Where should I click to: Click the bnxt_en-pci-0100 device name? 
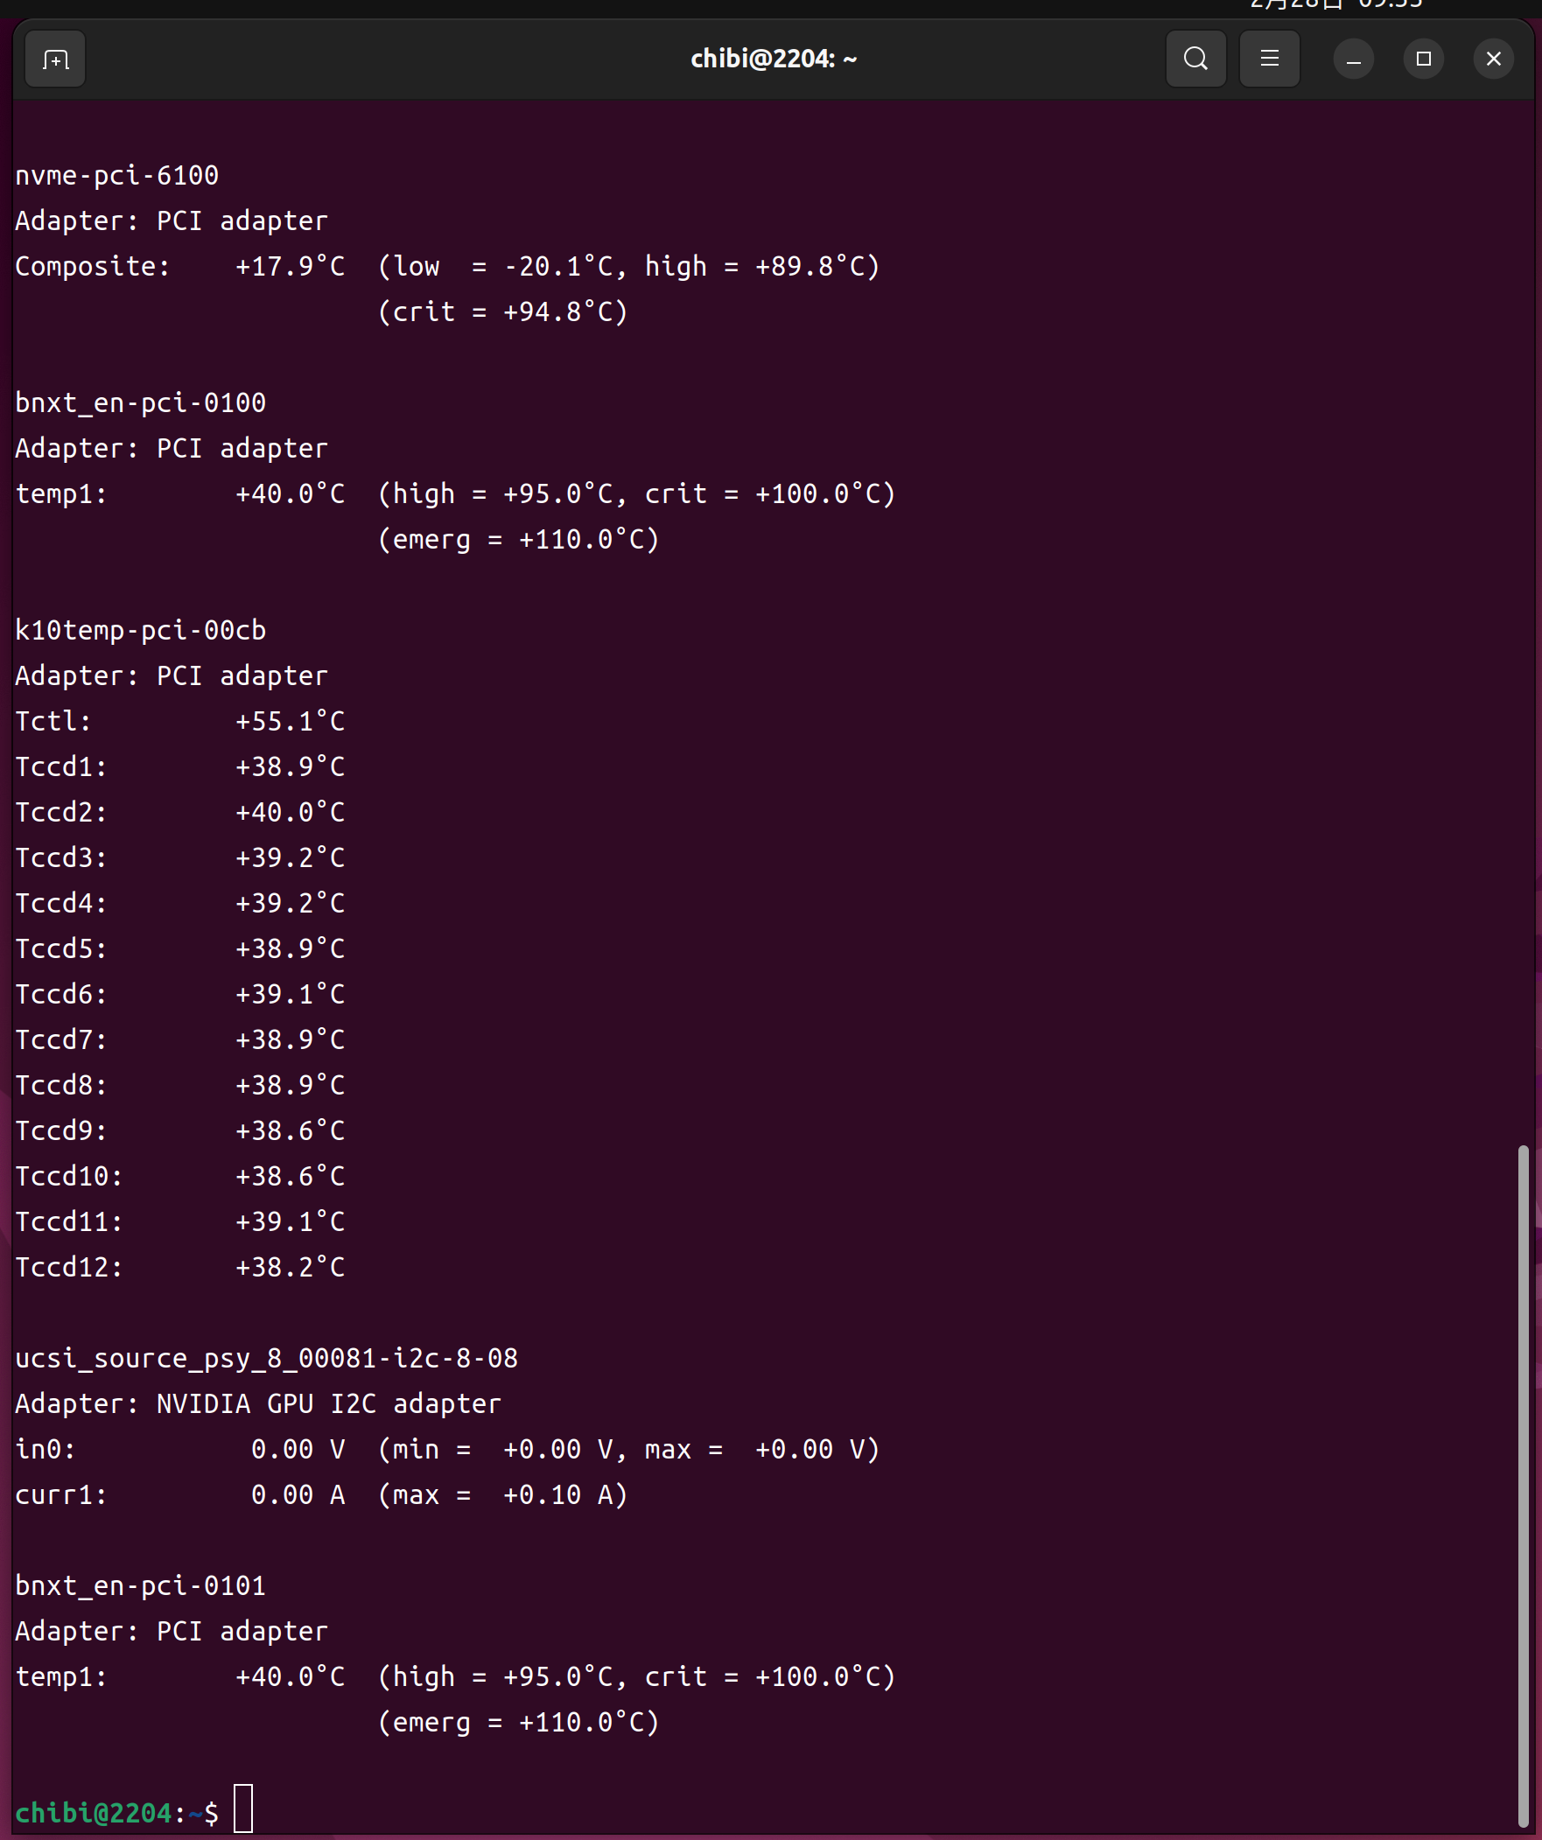point(140,403)
